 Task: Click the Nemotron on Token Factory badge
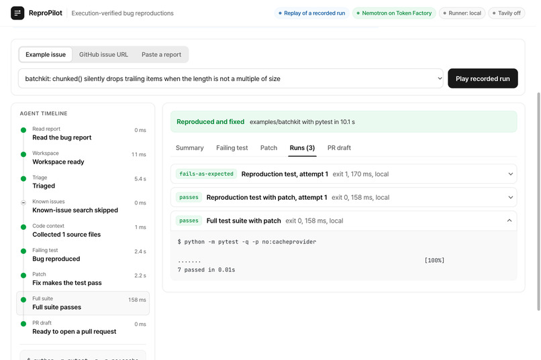tap(394, 13)
